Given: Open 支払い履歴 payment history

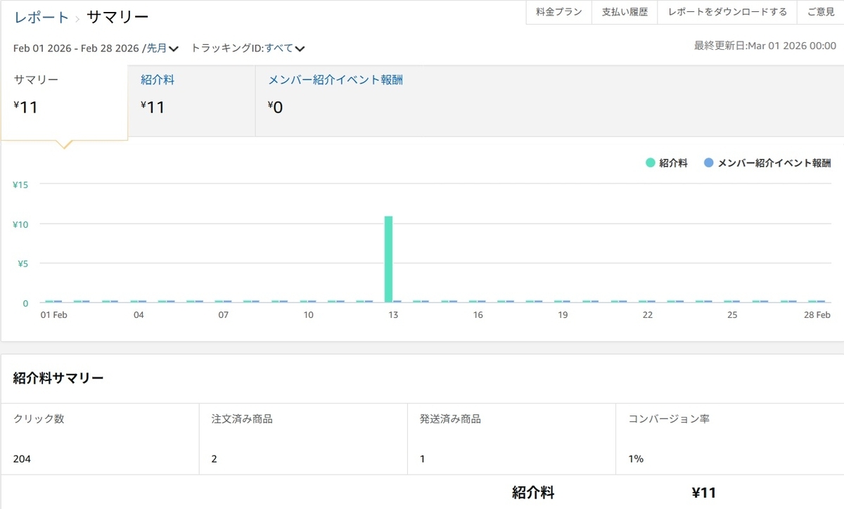Looking at the screenshot, I should pyautogui.click(x=625, y=13).
